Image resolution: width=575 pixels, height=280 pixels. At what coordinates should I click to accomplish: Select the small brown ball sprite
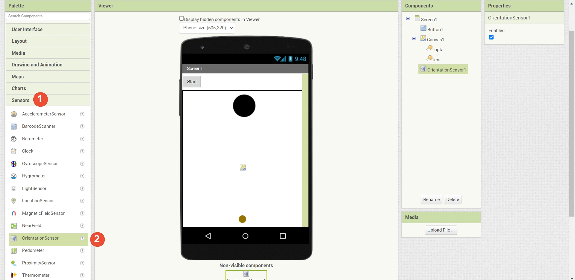tap(242, 219)
